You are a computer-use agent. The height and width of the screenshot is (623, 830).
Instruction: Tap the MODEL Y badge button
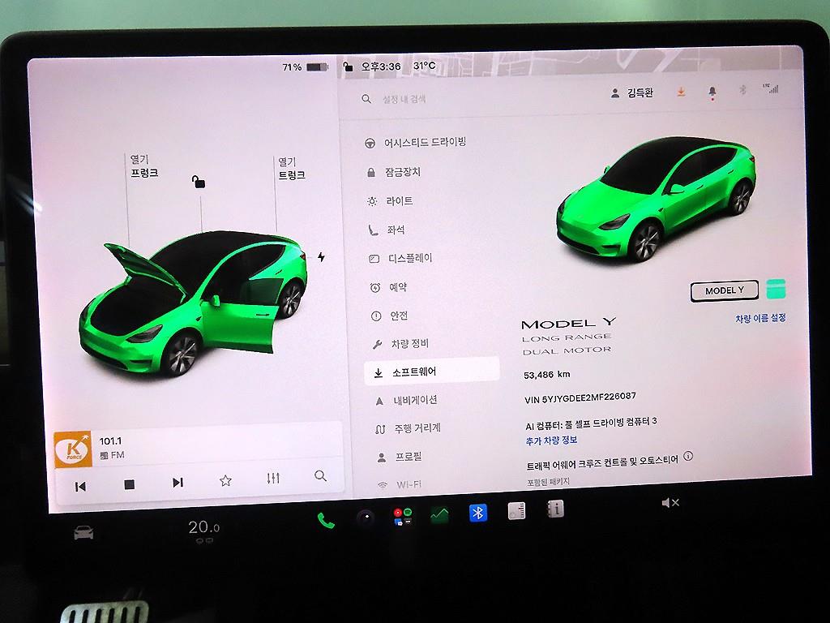724,291
